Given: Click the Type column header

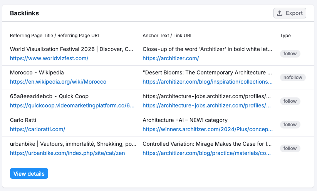Looking at the screenshot, I should tap(285, 36).
